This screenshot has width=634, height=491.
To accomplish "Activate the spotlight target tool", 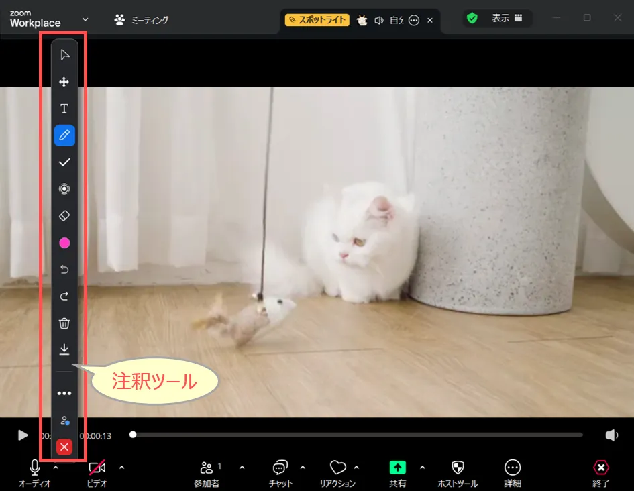I will click(x=64, y=189).
